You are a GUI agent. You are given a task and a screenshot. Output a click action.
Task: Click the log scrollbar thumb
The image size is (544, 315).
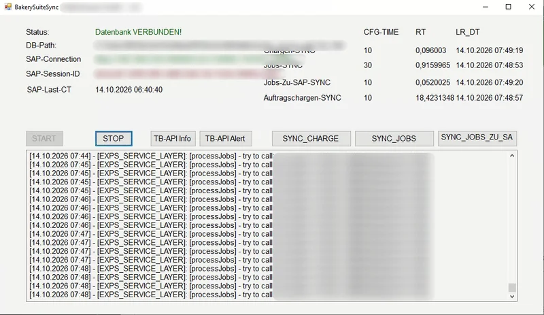(x=512, y=288)
